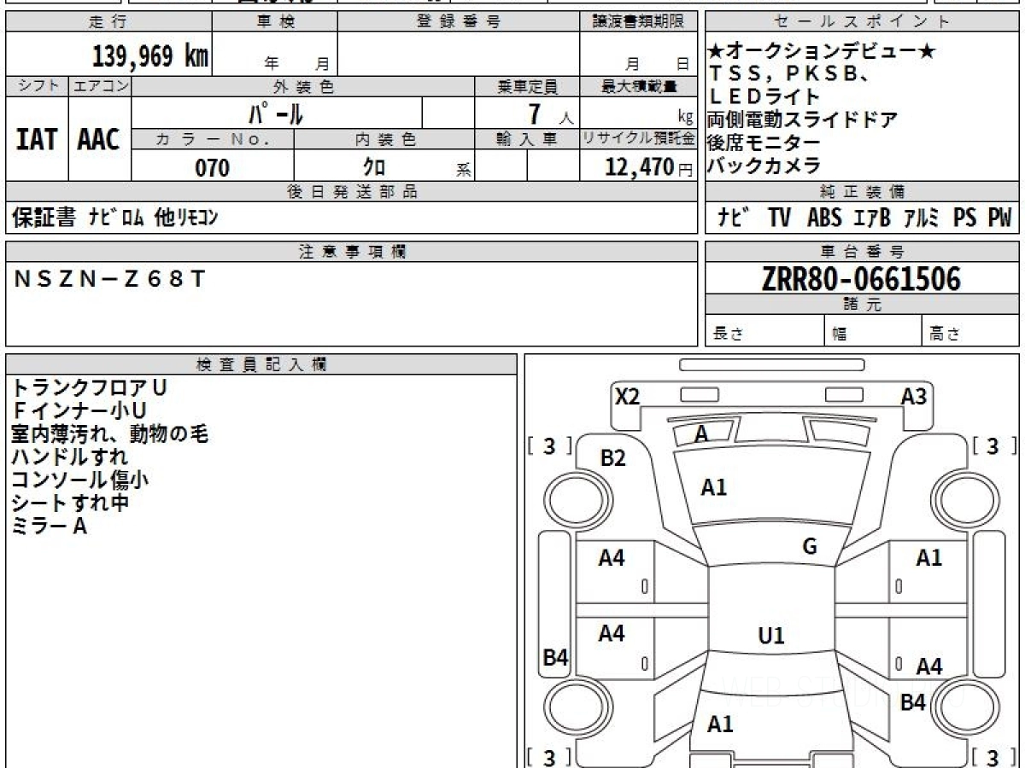The width and height of the screenshot is (1025, 768).
Task: Select the セールスポイント heading
Action: 862,22
